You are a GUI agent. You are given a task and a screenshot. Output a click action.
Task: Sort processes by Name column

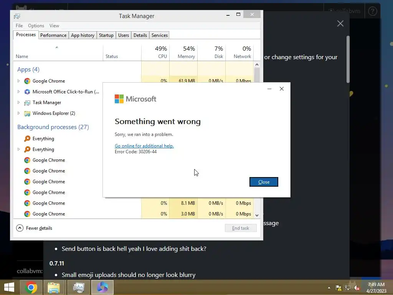58,53
